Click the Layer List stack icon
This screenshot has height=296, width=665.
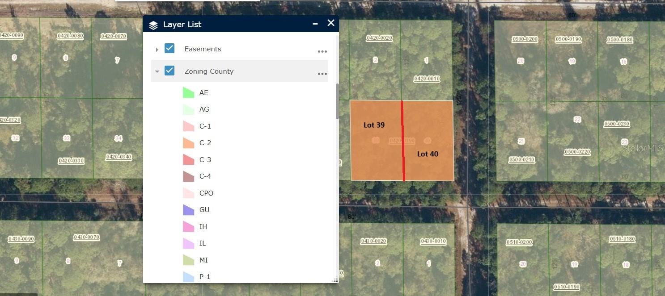point(153,25)
